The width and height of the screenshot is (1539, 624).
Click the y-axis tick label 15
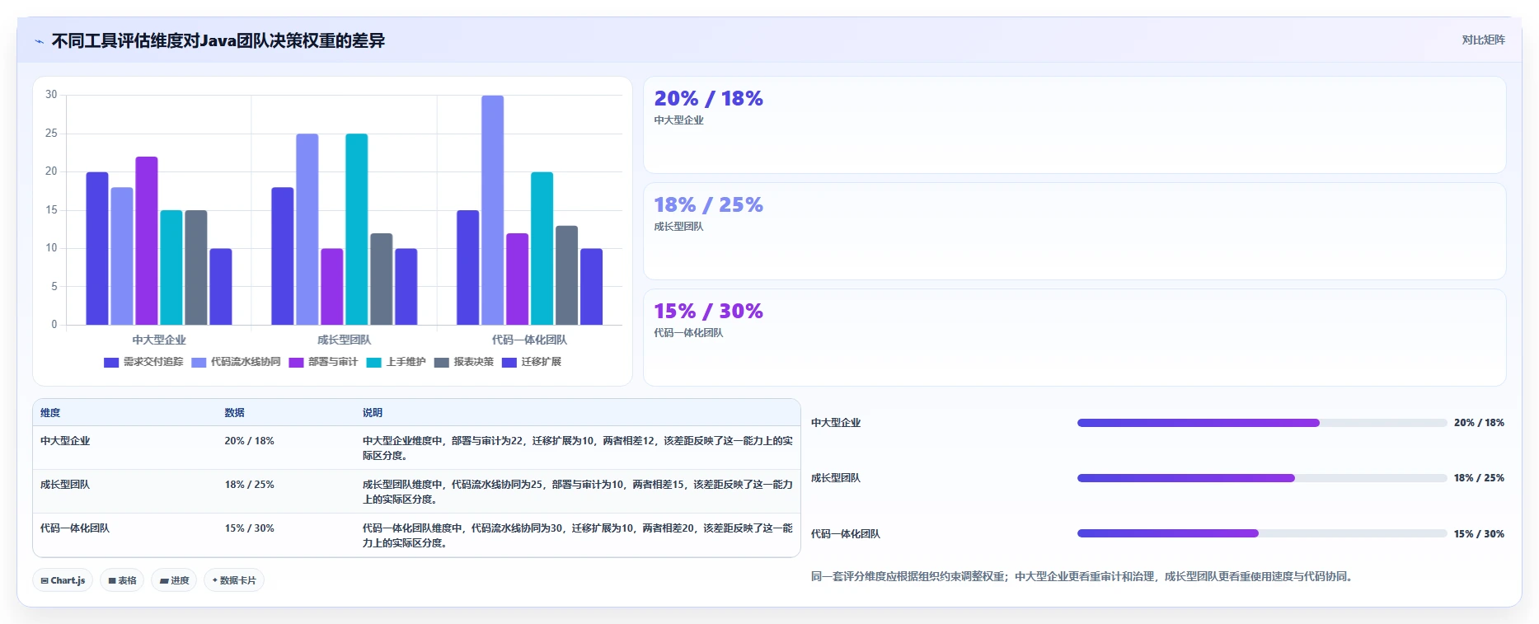click(51, 210)
